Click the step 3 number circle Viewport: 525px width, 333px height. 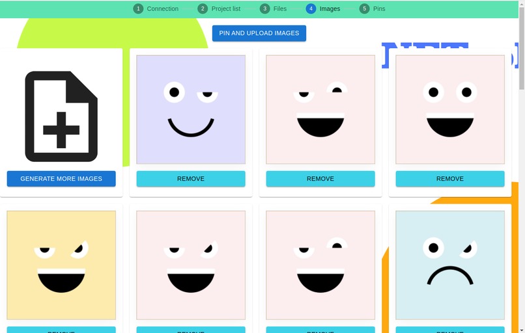265,8
